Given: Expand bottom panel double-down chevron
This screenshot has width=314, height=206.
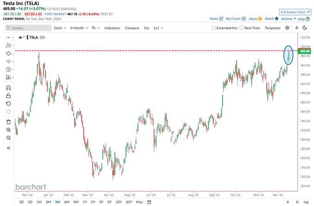Looking at the screenshot, I should pyautogui.click(x=288, y=202).
